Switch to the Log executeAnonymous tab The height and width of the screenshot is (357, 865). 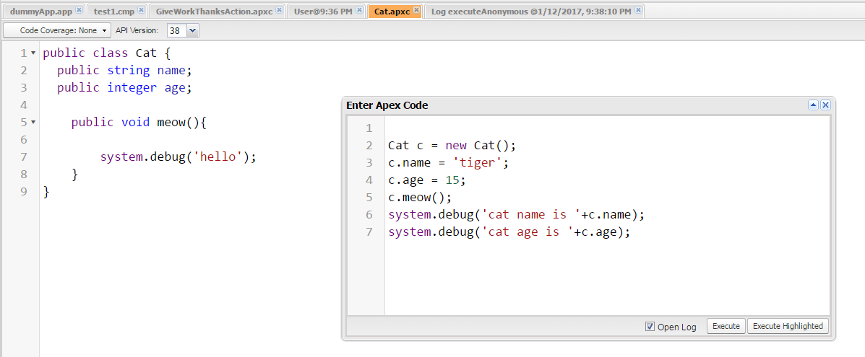pyautogui.click(x=530, y=12)
